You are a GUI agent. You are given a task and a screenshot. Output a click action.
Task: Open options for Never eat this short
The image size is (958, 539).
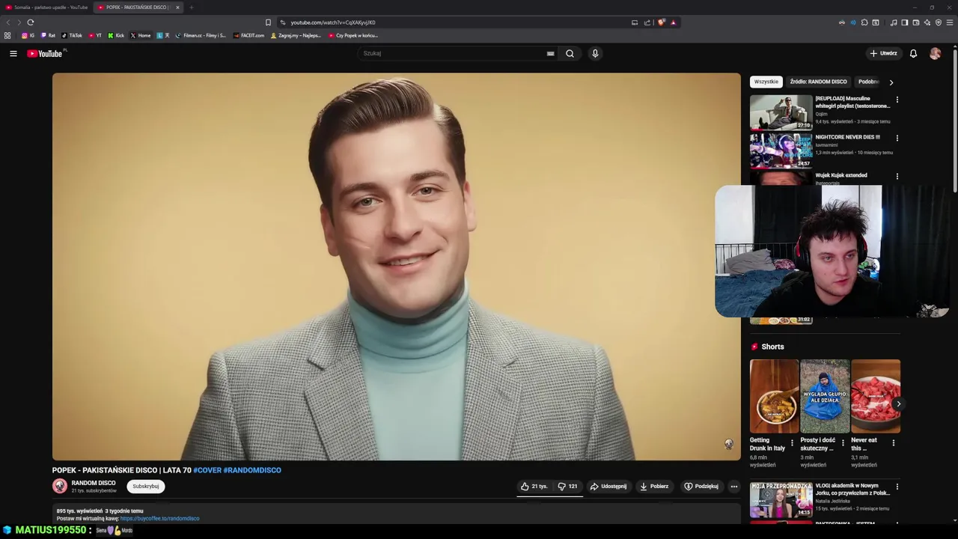point(893,442)
